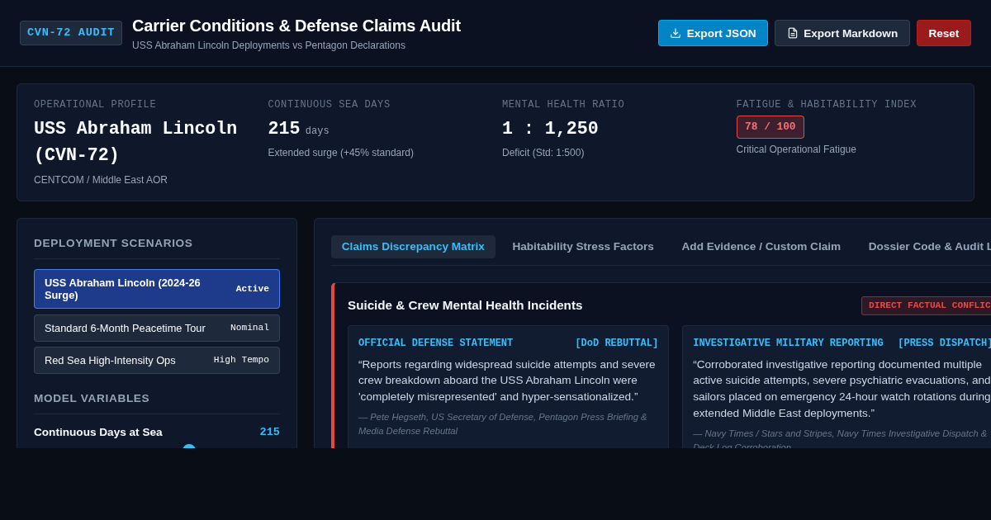The width and height of the screenshot is (991, 520).
Task: Click the 215 value beside Continuous Days at Sea
Action: tap(269, 432)
